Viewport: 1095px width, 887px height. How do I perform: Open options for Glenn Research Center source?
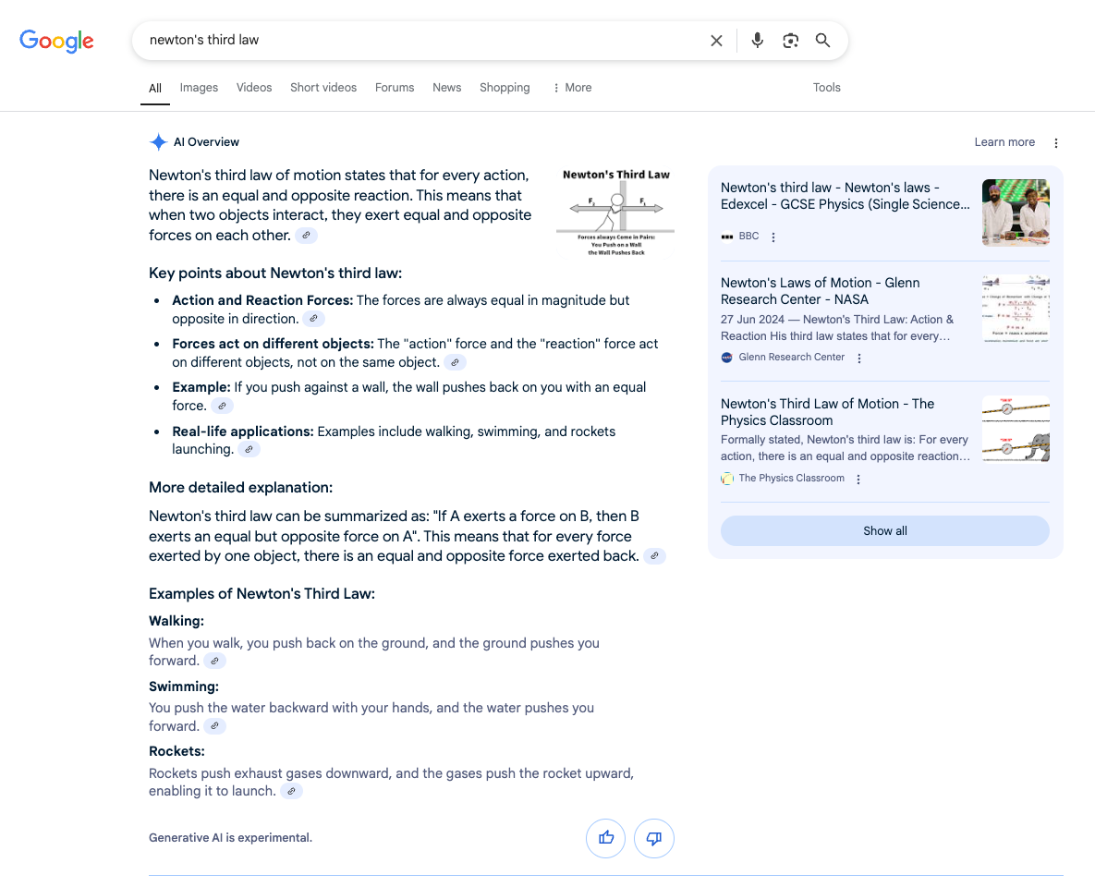(859, 358)
